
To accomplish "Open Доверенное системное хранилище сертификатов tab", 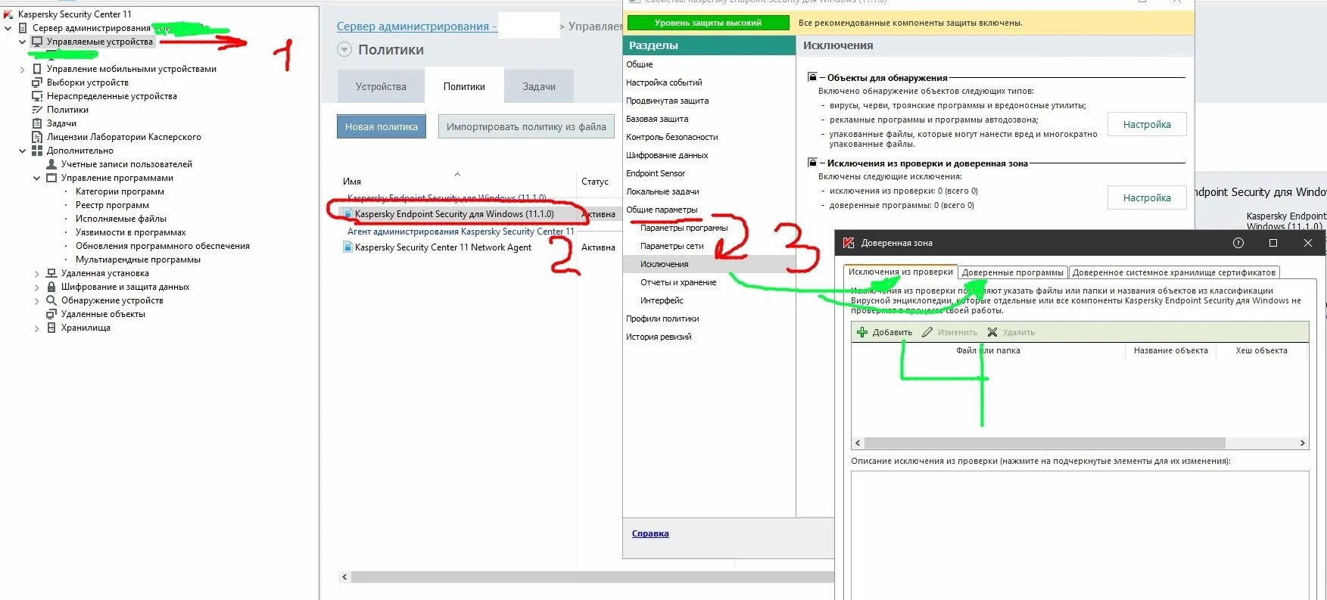I will tap(1174, 272).
